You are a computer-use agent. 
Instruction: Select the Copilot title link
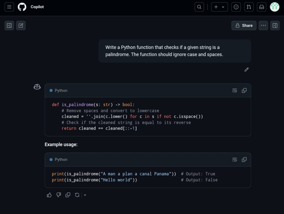[x=38, y=7]
